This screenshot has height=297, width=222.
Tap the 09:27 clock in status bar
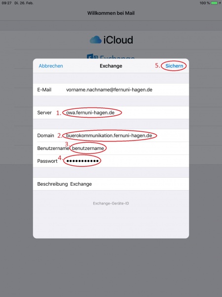(x=6, y=3)
